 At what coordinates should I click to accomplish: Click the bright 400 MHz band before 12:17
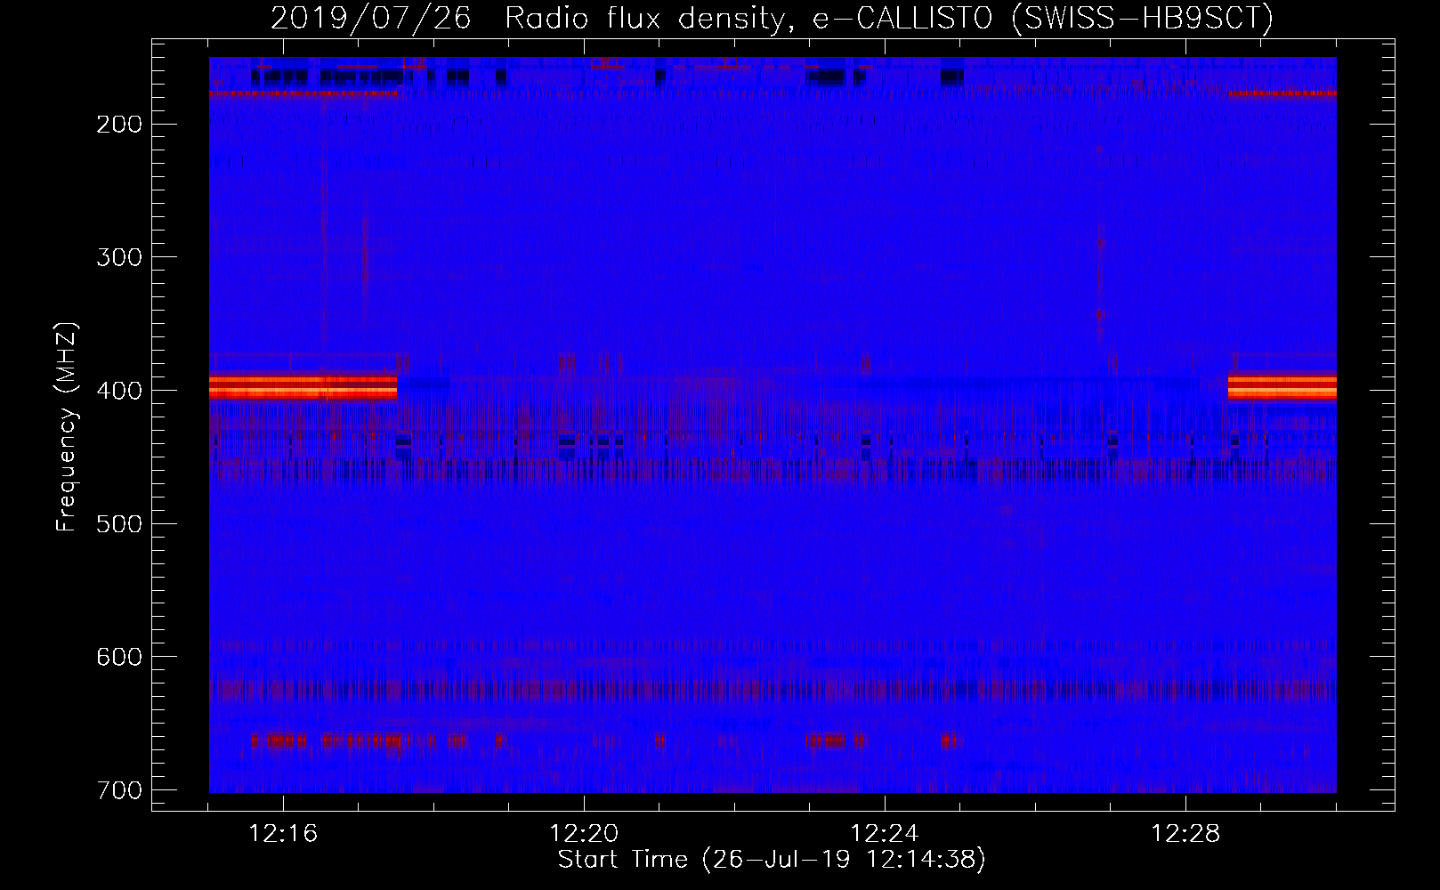[303, 386]
